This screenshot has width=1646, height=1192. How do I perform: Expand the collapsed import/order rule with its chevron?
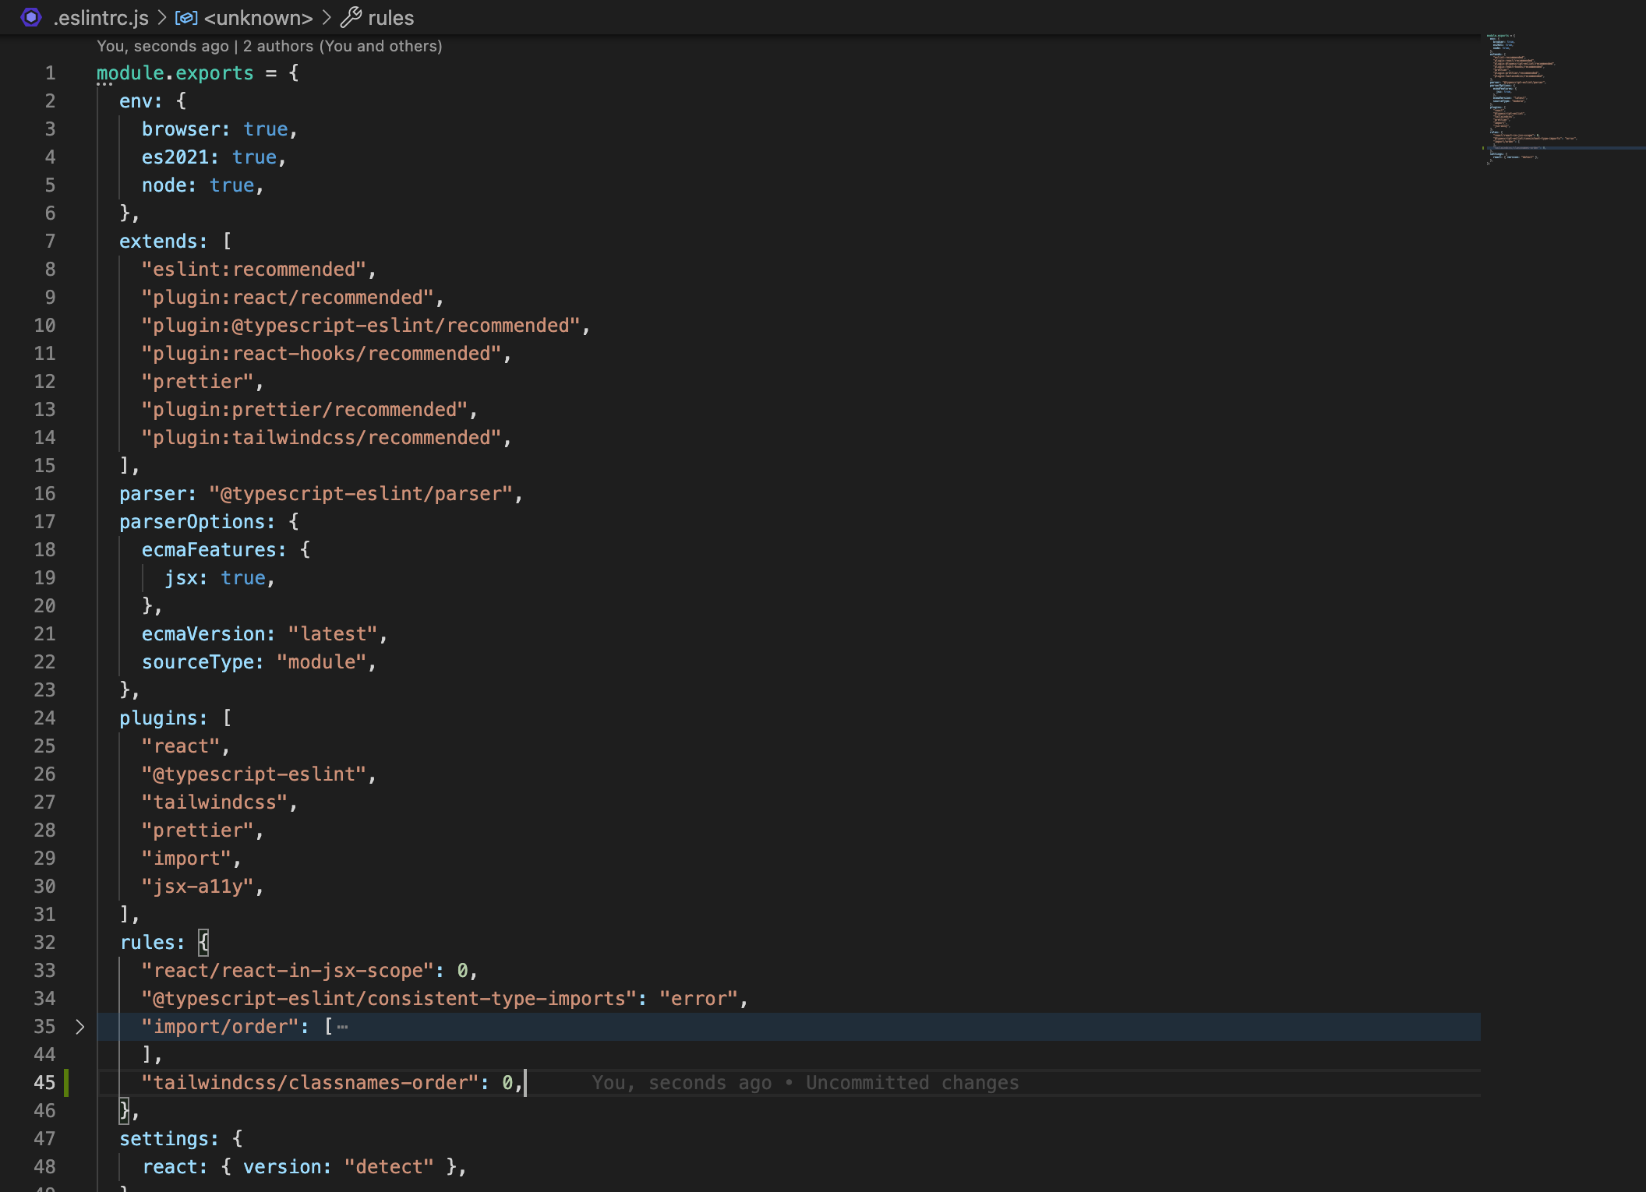[x=80, y=1027]
